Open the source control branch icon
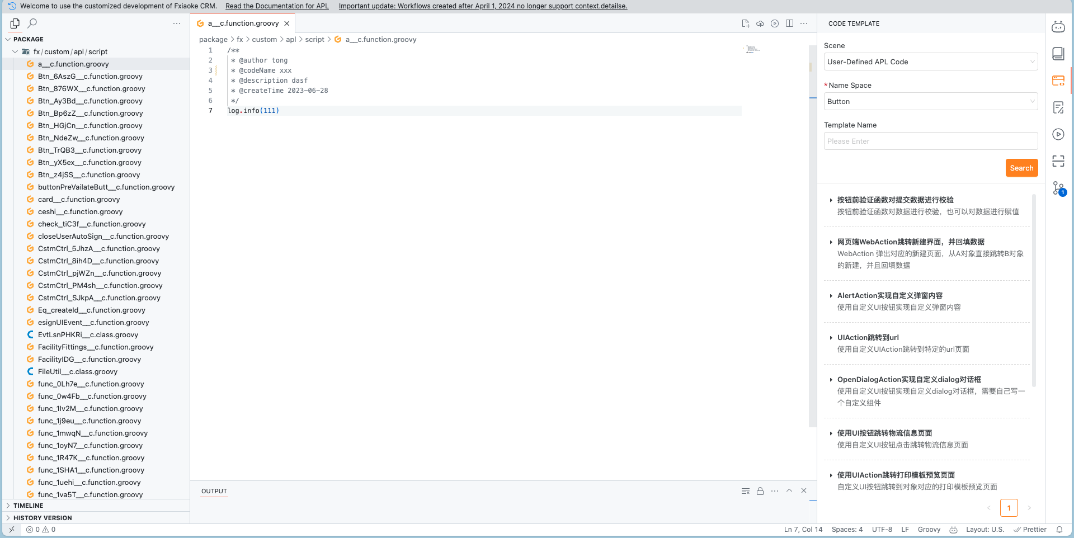 pyautogui.click(x=1058, y=188)
